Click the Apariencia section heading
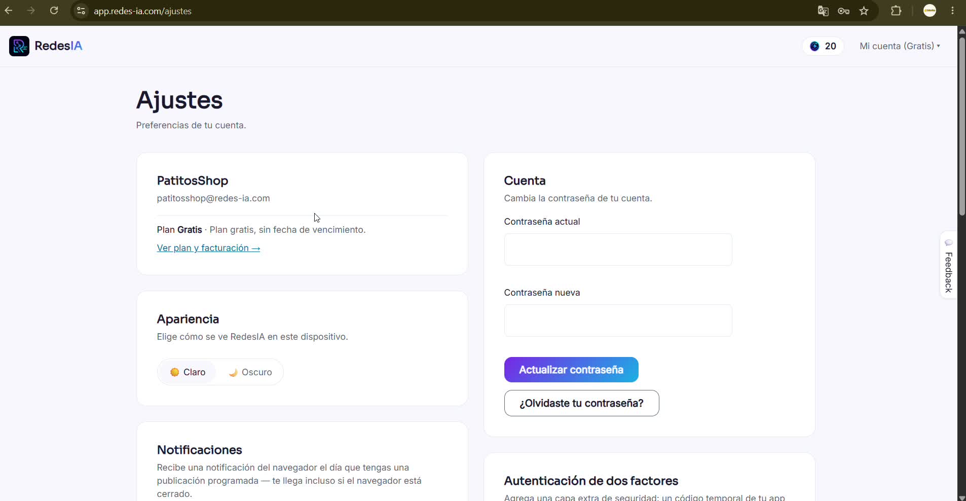 click(188, 319)
